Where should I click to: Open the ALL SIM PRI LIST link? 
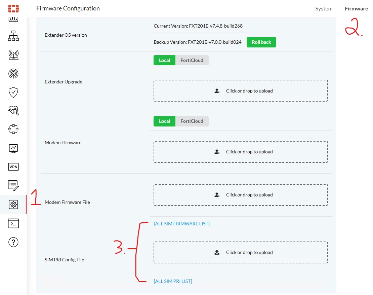[173, 281]
